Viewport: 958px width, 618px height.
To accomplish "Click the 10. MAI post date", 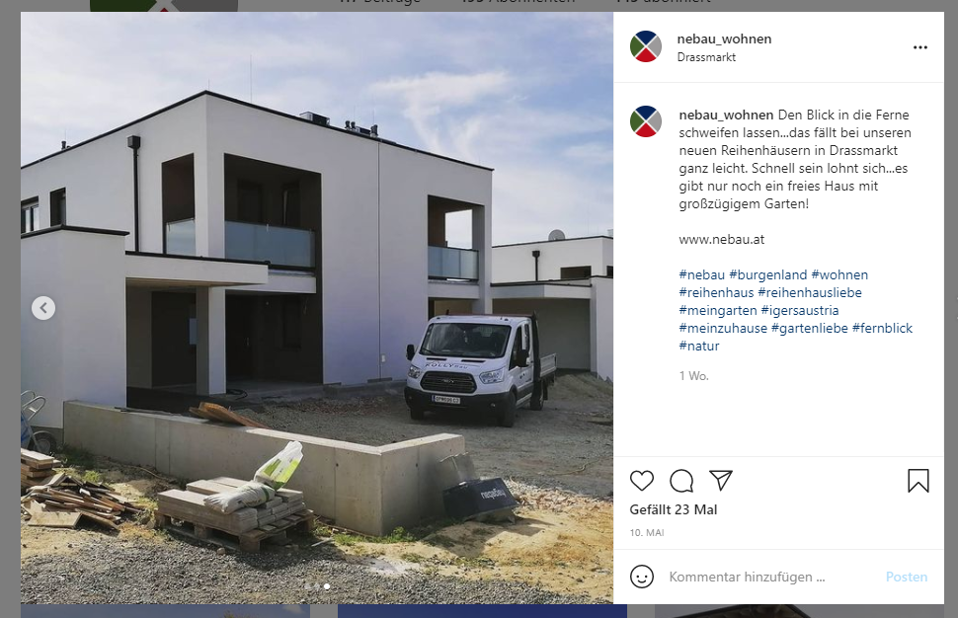I will point(647,532).
